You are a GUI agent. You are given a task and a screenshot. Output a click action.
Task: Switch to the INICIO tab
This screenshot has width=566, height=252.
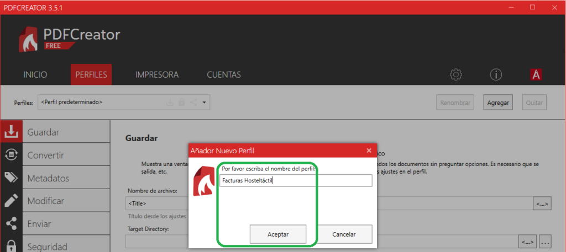click(35, 74)
